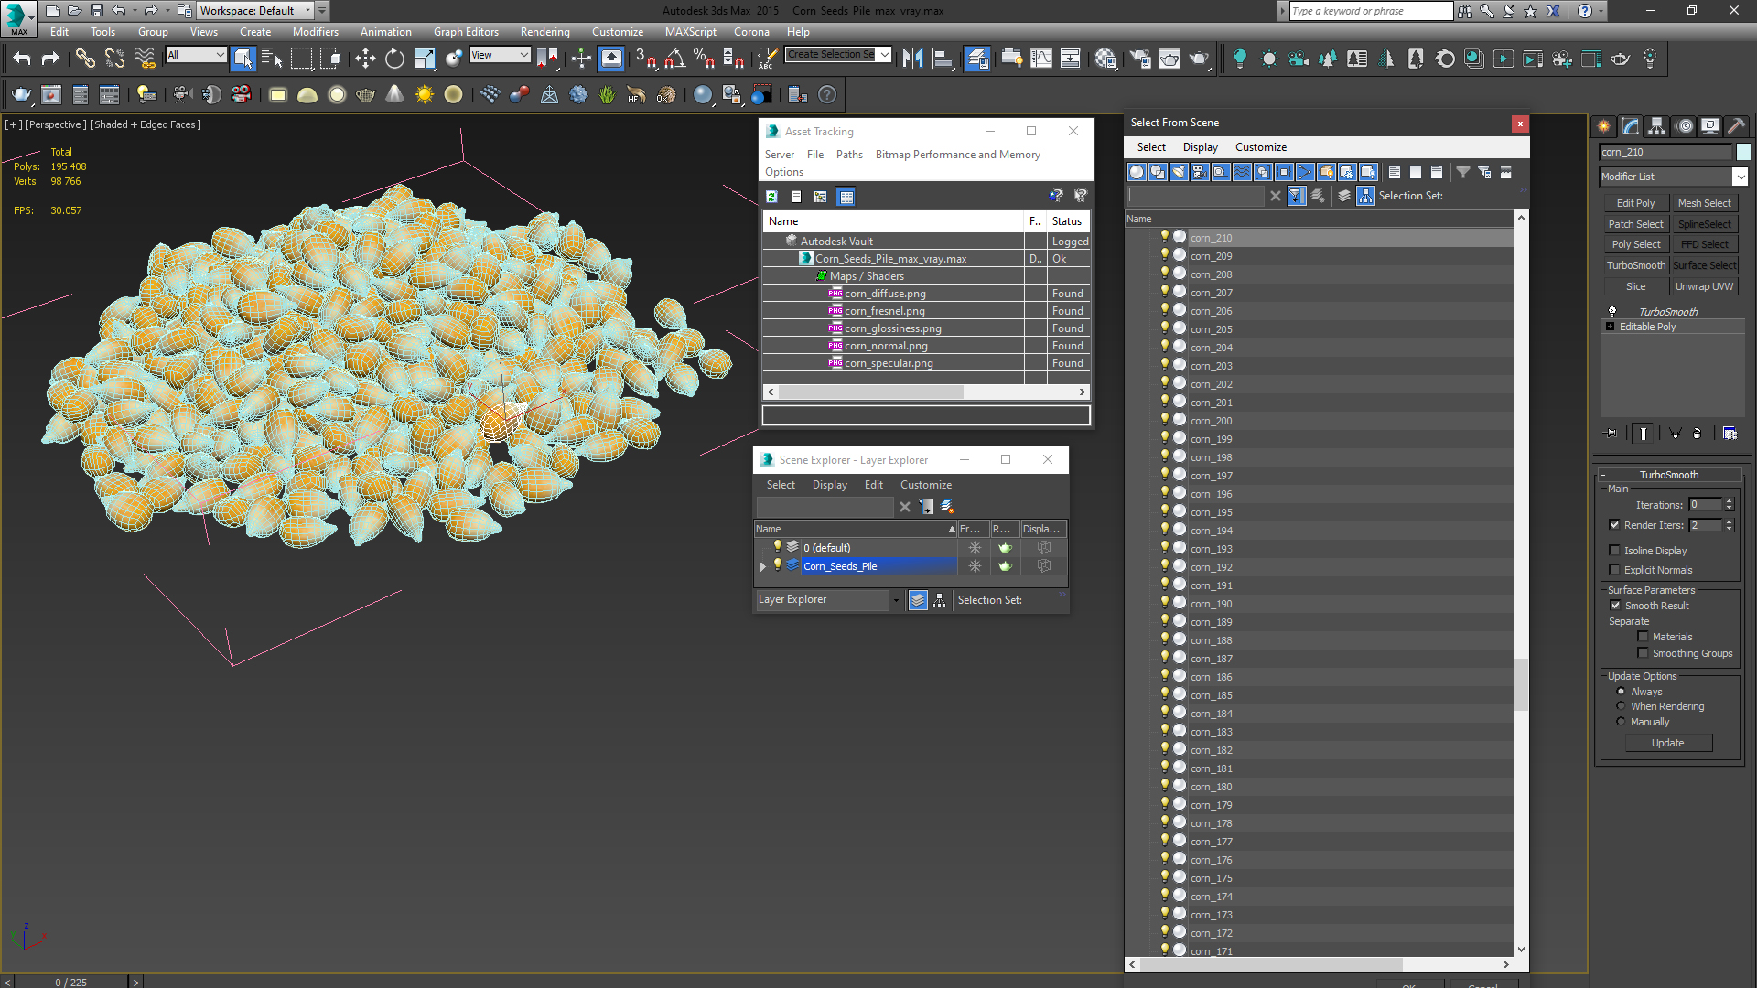Select the Rotate transform tool
Viewport: 1757px width, 988px height.
click(394, 59)
